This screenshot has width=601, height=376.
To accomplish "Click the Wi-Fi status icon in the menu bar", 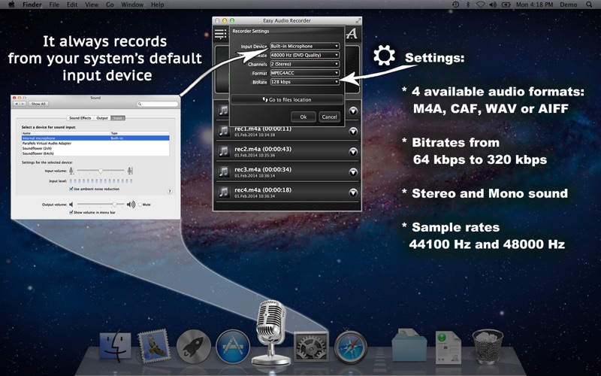I will point(480,5).
